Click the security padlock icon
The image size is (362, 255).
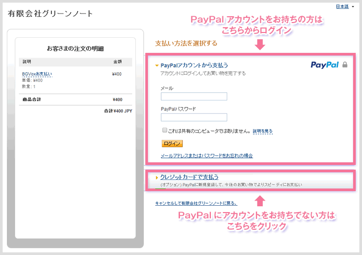click(x=345, y=65)
